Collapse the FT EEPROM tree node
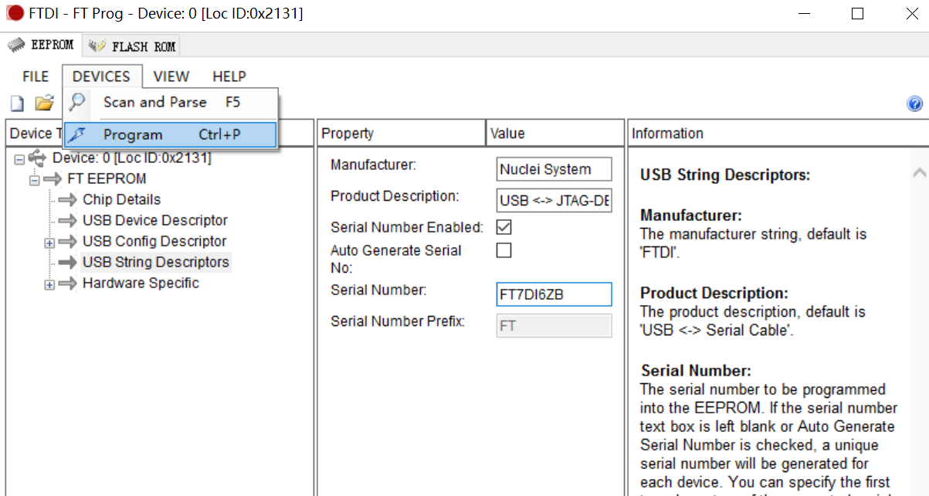This screenshot has height=496, width=929. coord(34,180)
